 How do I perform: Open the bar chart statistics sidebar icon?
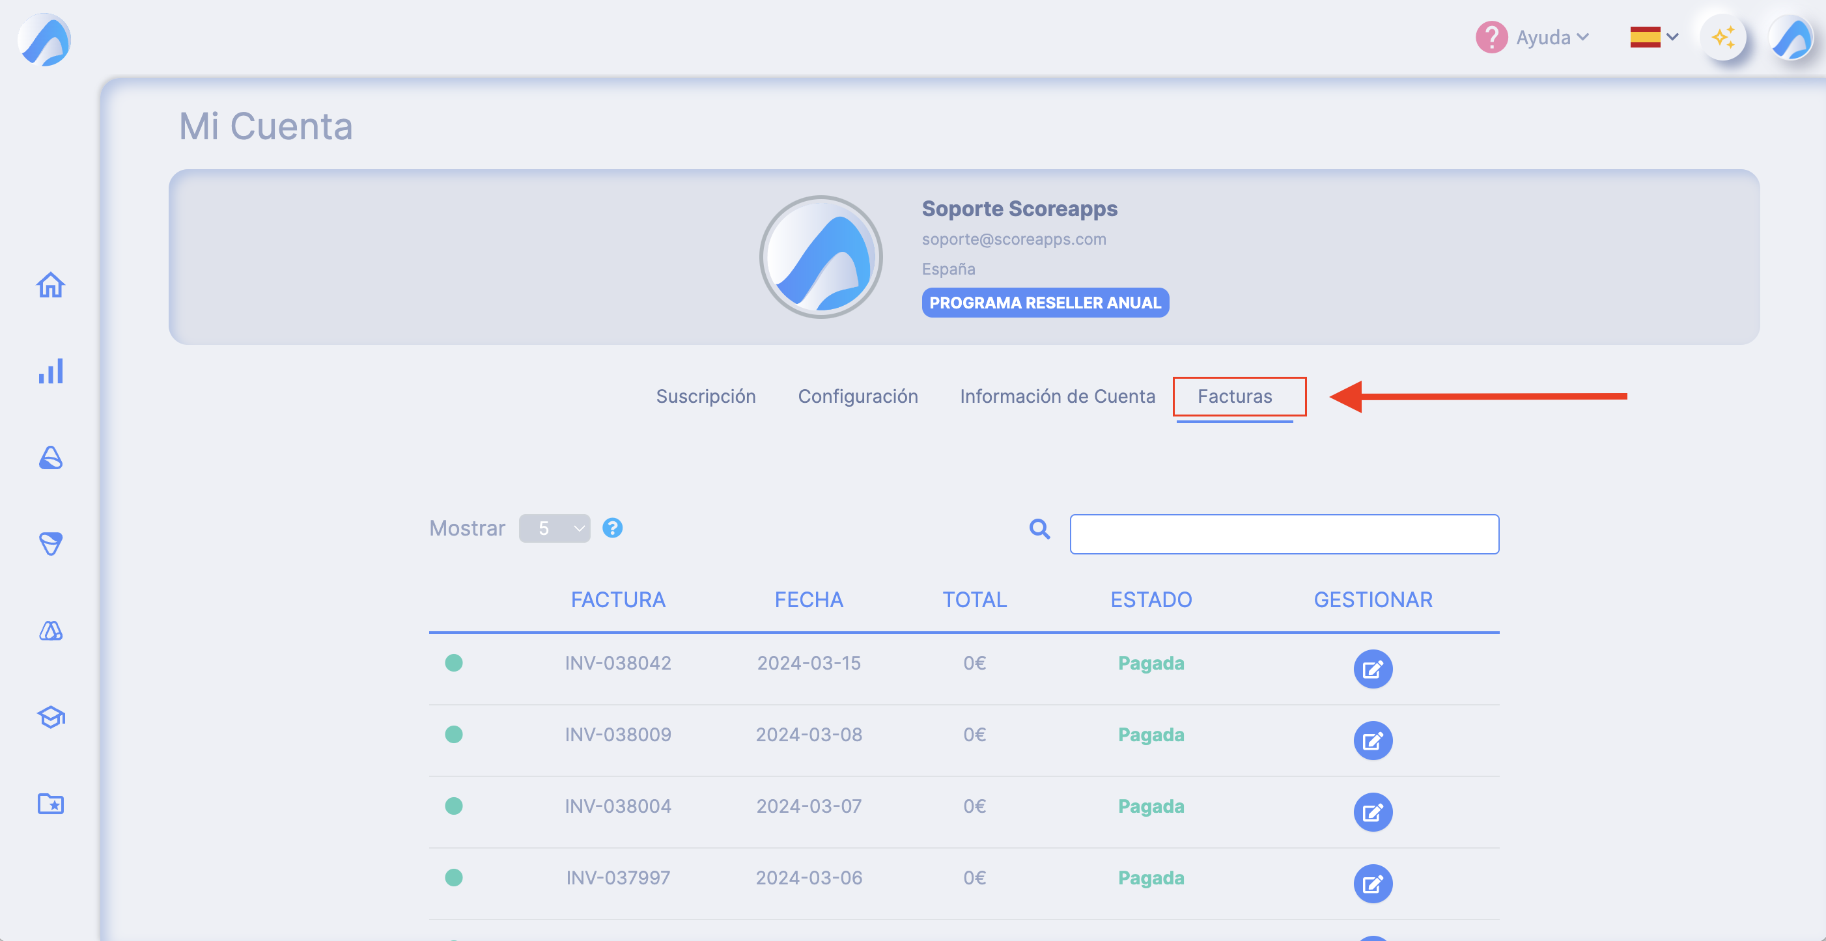pos(50,372)
